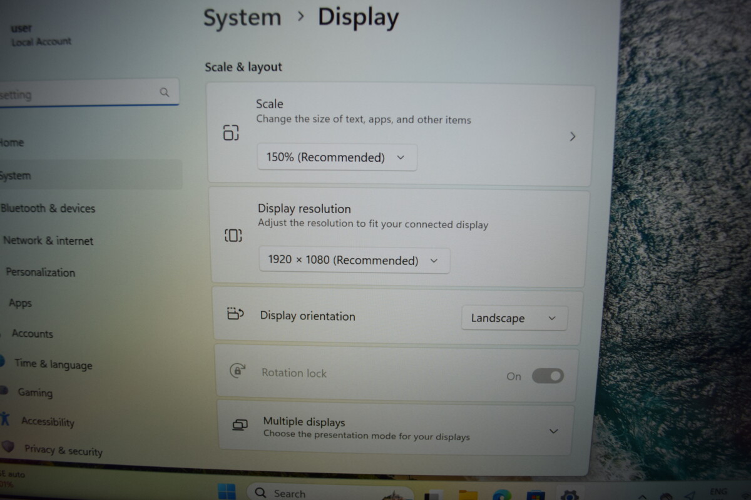751x500 pixels.
Task: Open Accessibility settings
Action: 48,422
